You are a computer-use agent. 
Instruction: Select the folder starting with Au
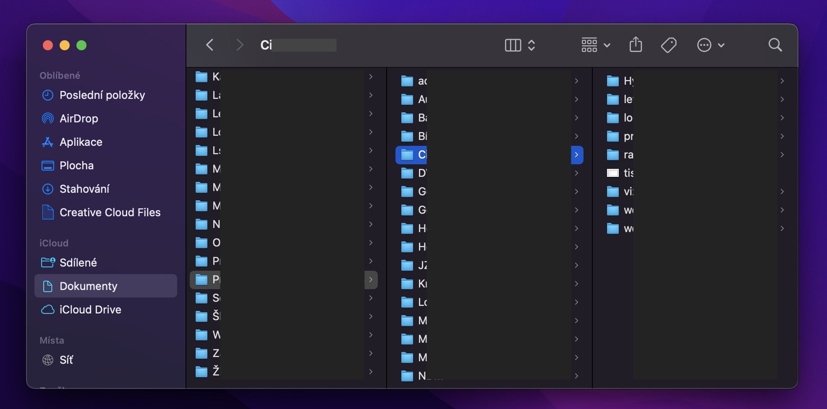click(x=489, y=99)
